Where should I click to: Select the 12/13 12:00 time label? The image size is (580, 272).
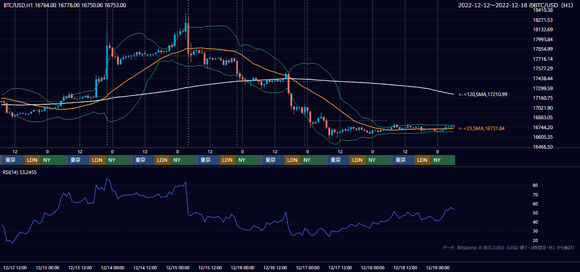[x=80, y=268]
